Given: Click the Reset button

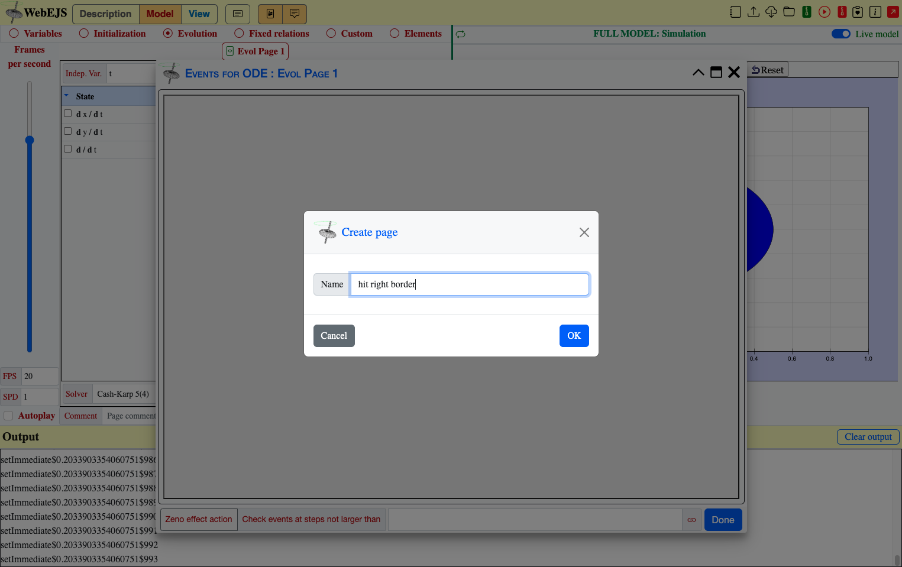Looking at the screenshot, I should click(x=768, y=70).
